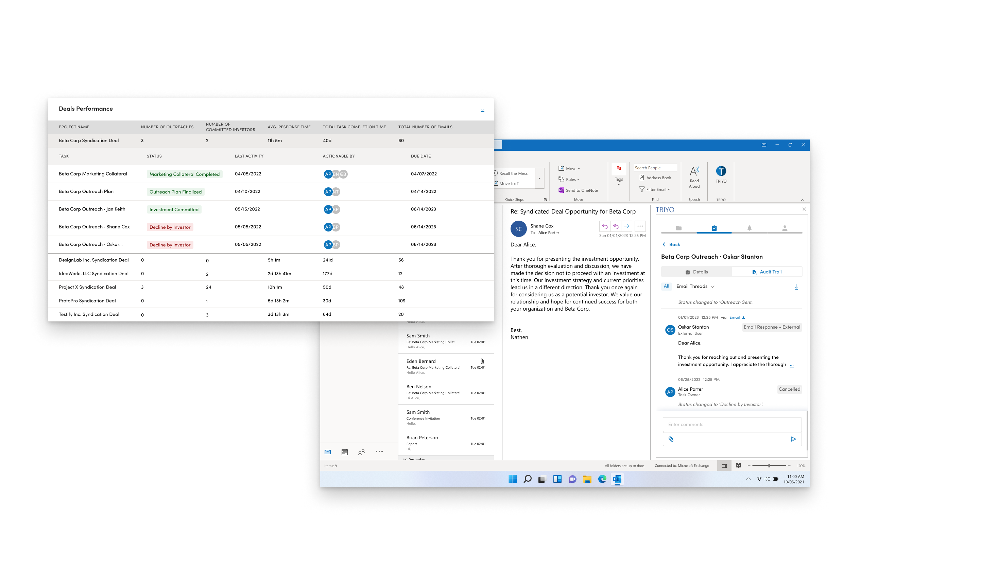Open the Rules dropdown in the ribbon
Image resolution: width=981 pixels, height=574 pixels.
click(x=569, y=180)
